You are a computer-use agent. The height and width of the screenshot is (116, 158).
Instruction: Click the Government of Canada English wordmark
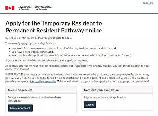24,8
